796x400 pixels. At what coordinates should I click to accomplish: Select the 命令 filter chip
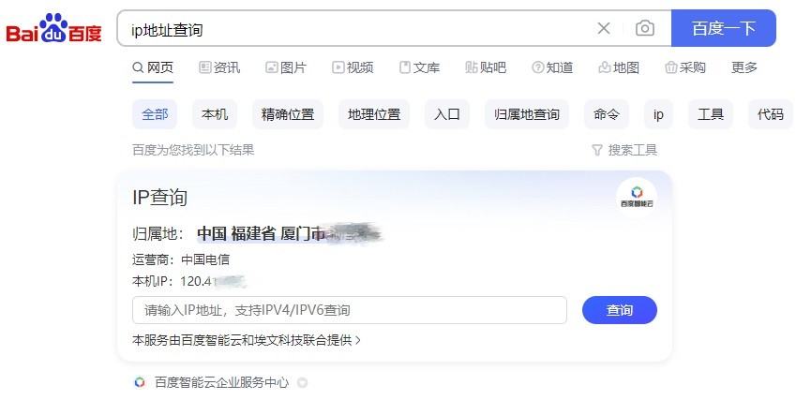[x=607, y=114]
